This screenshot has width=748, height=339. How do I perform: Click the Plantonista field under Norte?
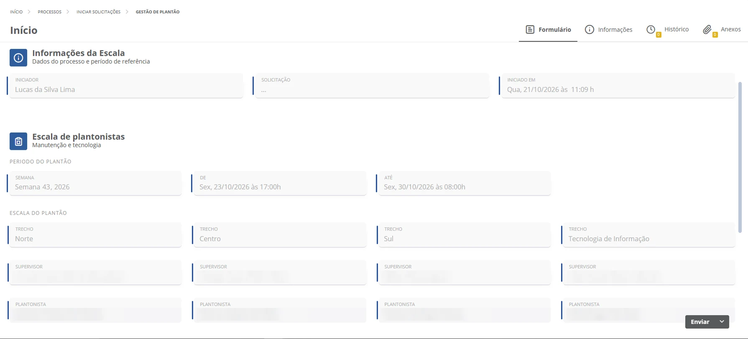[x=95, y=310]
